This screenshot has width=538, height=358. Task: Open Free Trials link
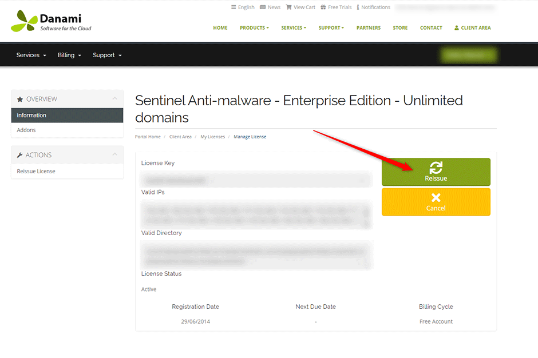click(336, 7)
